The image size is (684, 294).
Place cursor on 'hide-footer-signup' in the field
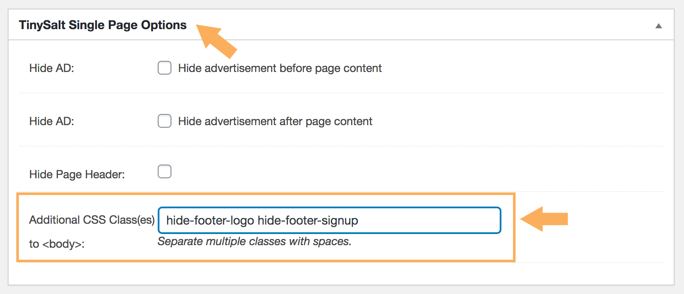point(308,221)
